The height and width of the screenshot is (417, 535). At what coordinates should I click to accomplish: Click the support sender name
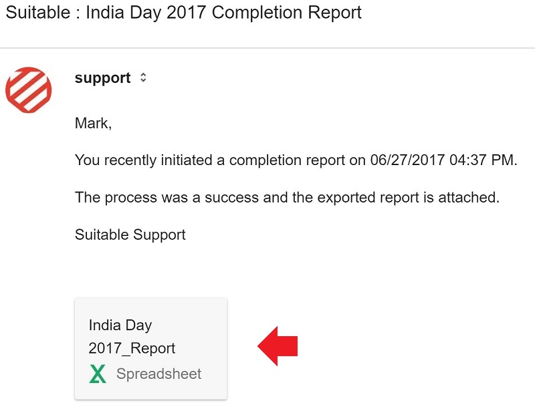coord(103,78)
